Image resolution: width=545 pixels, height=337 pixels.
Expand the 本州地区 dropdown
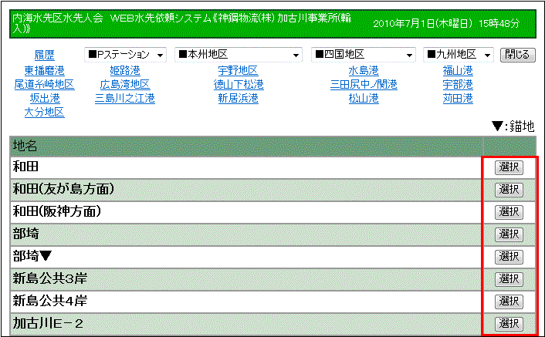pyautogui.click(x=239, y=56)
